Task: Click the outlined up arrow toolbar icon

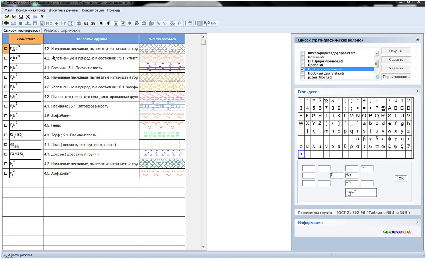Action: (180, 23)
